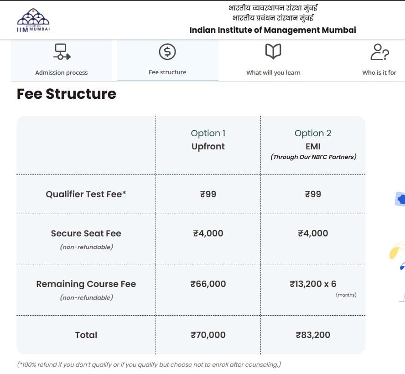Go to the Who is it for tab
This screenshot has height=374, width=405.
point(379,72)
